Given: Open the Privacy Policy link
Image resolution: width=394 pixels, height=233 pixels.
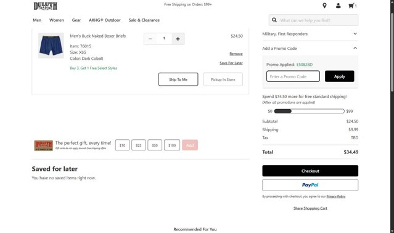Looking at the screenshot, I should click(x=335, y=197).
